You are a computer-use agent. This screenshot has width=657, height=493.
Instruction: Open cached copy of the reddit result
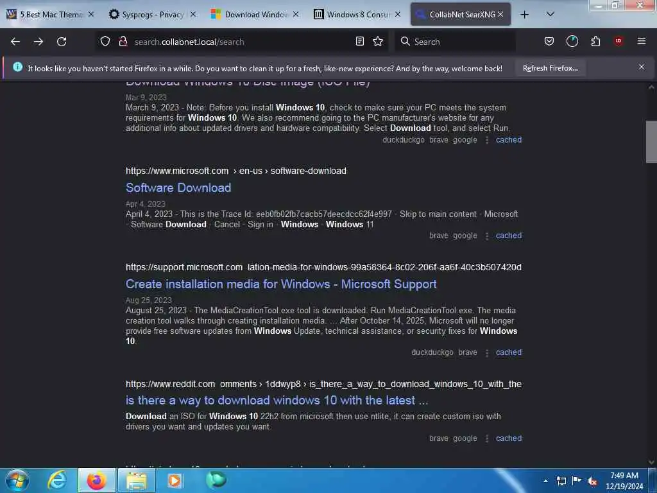tap(509, 438)
